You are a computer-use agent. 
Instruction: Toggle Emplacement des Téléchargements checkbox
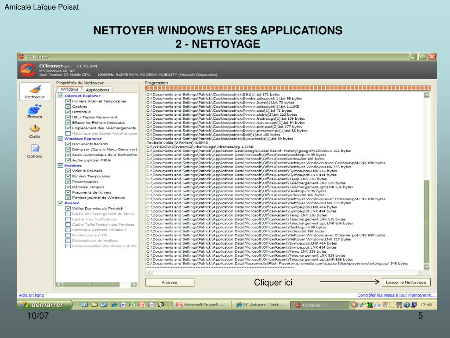click(x=68, y=128)
